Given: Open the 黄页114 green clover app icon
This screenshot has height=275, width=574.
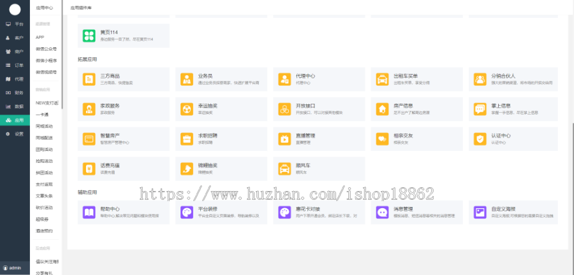Looking at the screenshot, I should (89, 36).
